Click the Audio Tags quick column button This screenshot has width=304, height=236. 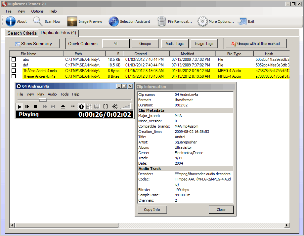[174, 44]
